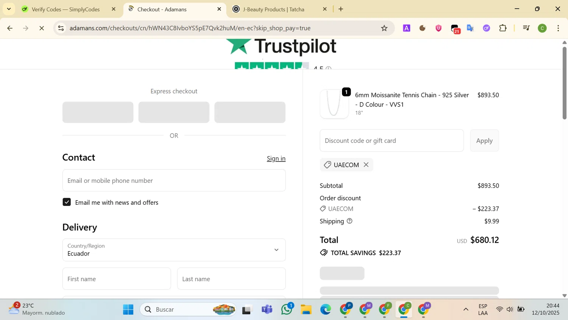Screen dimensions: 568x320
Task: Open the Google Translate extension
Action: [x=471, y=28]
